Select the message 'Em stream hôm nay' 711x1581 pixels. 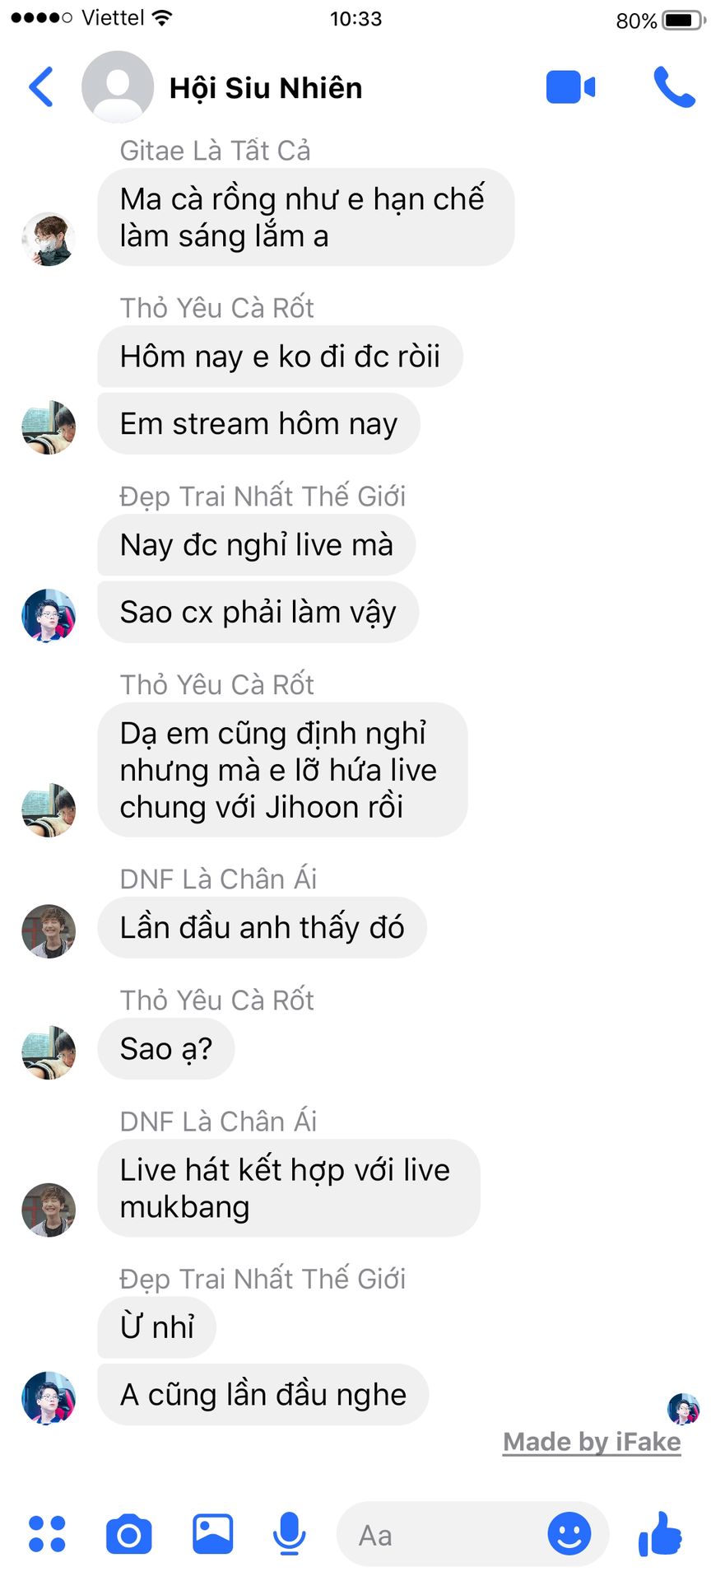[258, 424]
